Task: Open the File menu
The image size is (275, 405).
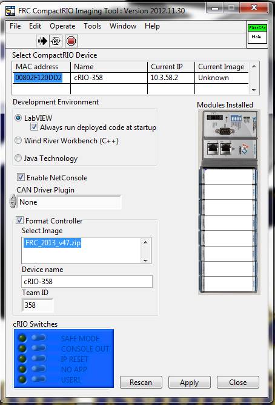Action: [x=15, y=26]
